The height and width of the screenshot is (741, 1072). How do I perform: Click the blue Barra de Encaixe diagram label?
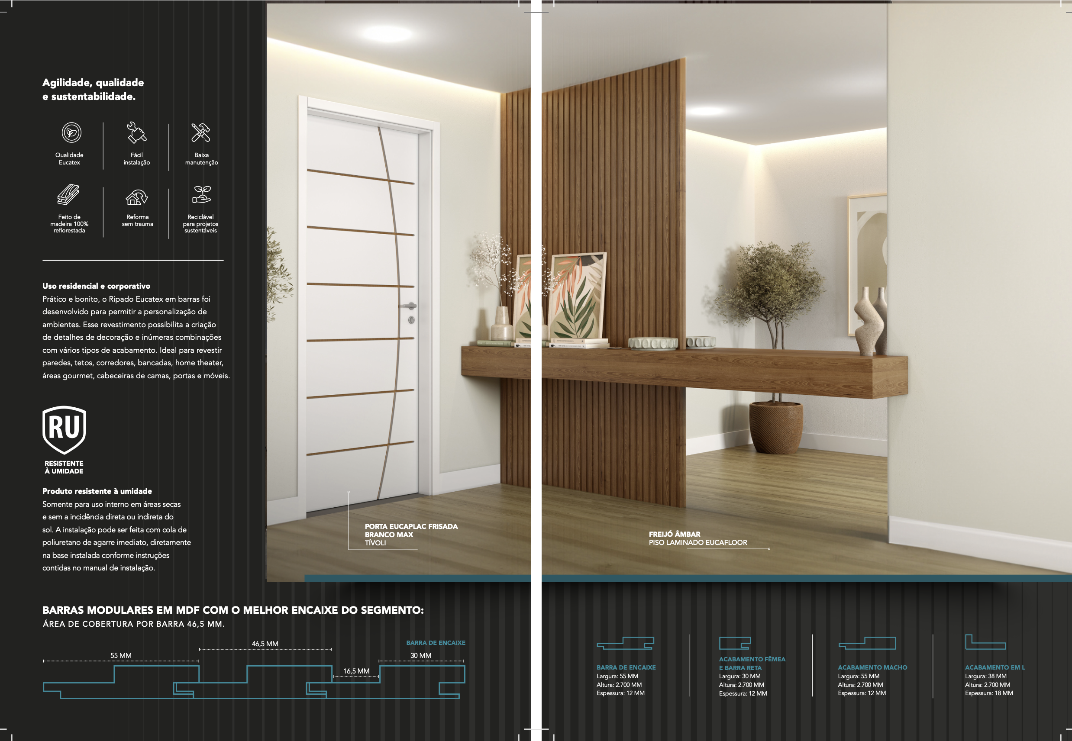[435, 643]
